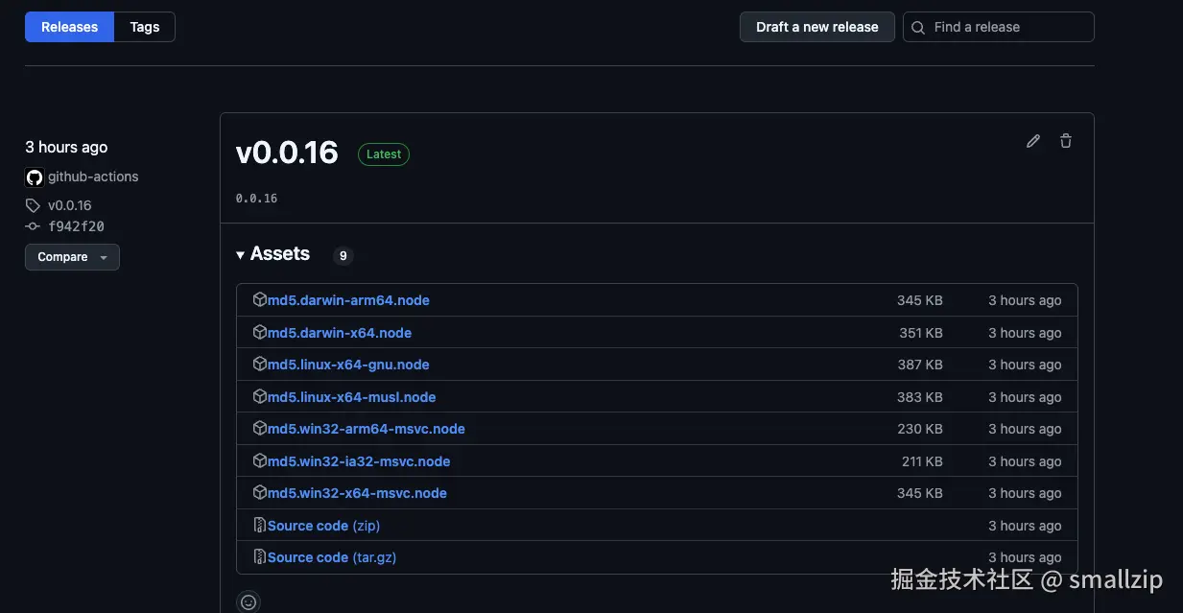Download Source code (tar.gz) archive
Viewport: 1183px width, 613px height.
point(332,557)
